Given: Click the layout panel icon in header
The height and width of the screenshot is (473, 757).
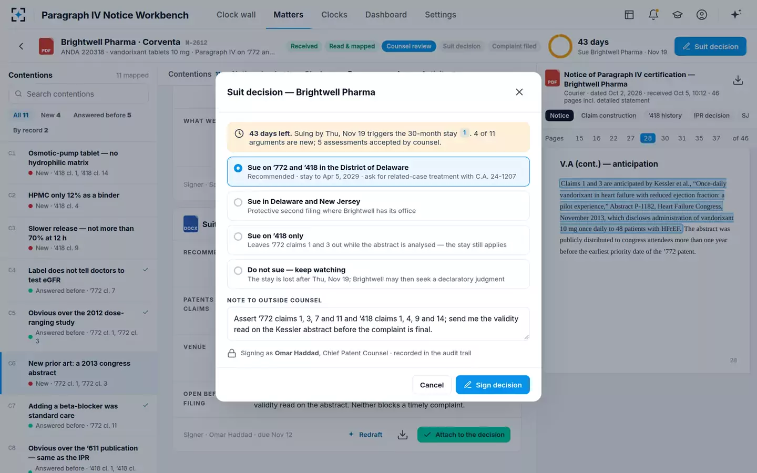Looking at the screenshot, I should tap(629, 15).
